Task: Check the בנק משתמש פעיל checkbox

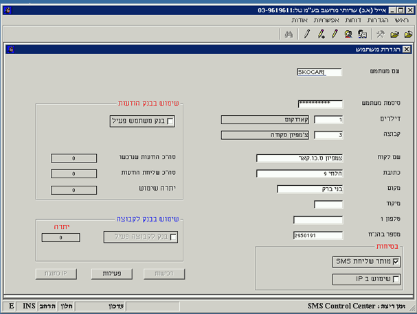Action: [170, 121]
